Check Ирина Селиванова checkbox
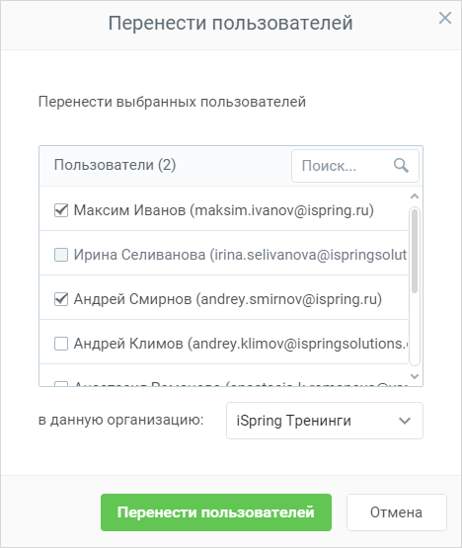 point(61,255)
